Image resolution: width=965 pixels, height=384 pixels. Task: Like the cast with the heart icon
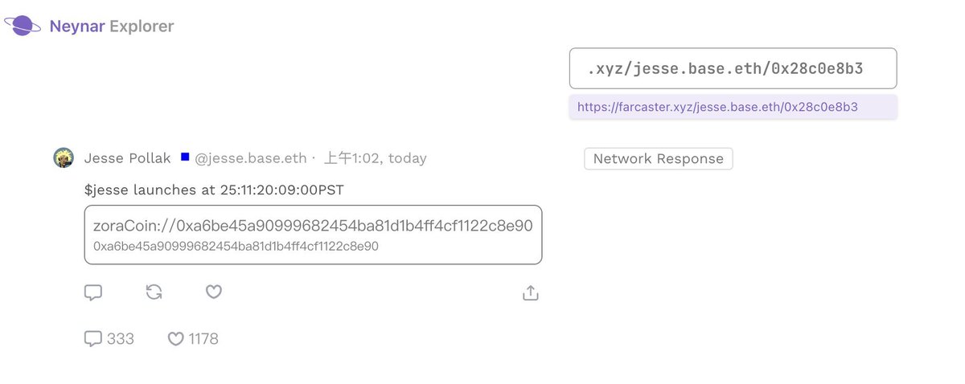213,292
